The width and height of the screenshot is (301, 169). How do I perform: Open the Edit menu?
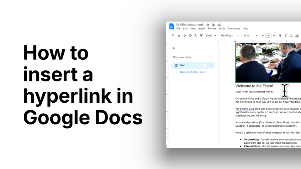tap(185, 28)
